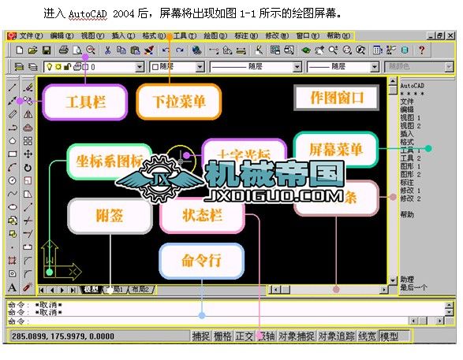
Task: Select the Hatch pattern tool
Action: 12,260
